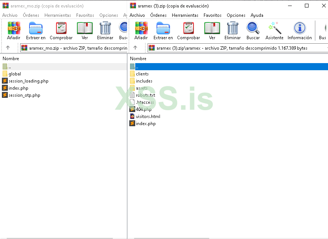
Task: Go up one folder in right window
Action: point(135,48)
